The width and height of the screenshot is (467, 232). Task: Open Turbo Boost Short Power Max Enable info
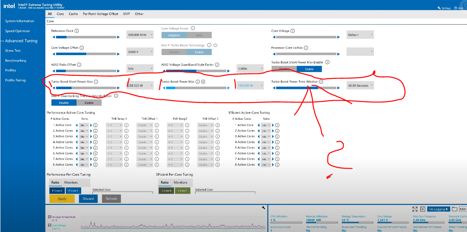327,62
